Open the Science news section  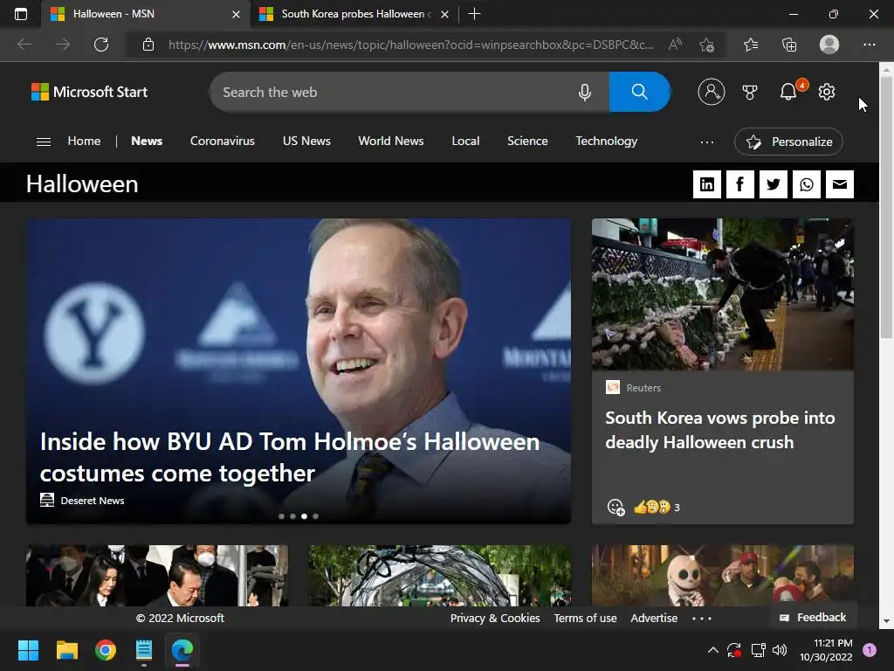click(x=527, y=141)
